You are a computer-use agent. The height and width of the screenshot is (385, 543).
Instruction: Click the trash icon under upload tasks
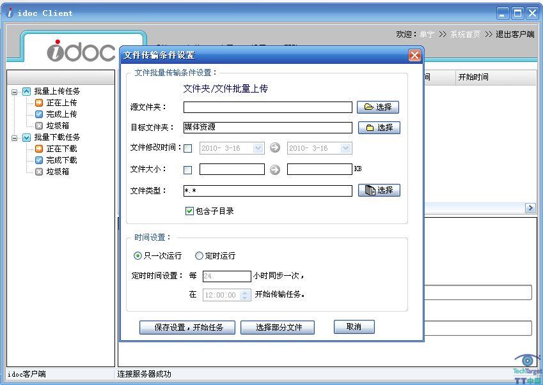point(39,126)
